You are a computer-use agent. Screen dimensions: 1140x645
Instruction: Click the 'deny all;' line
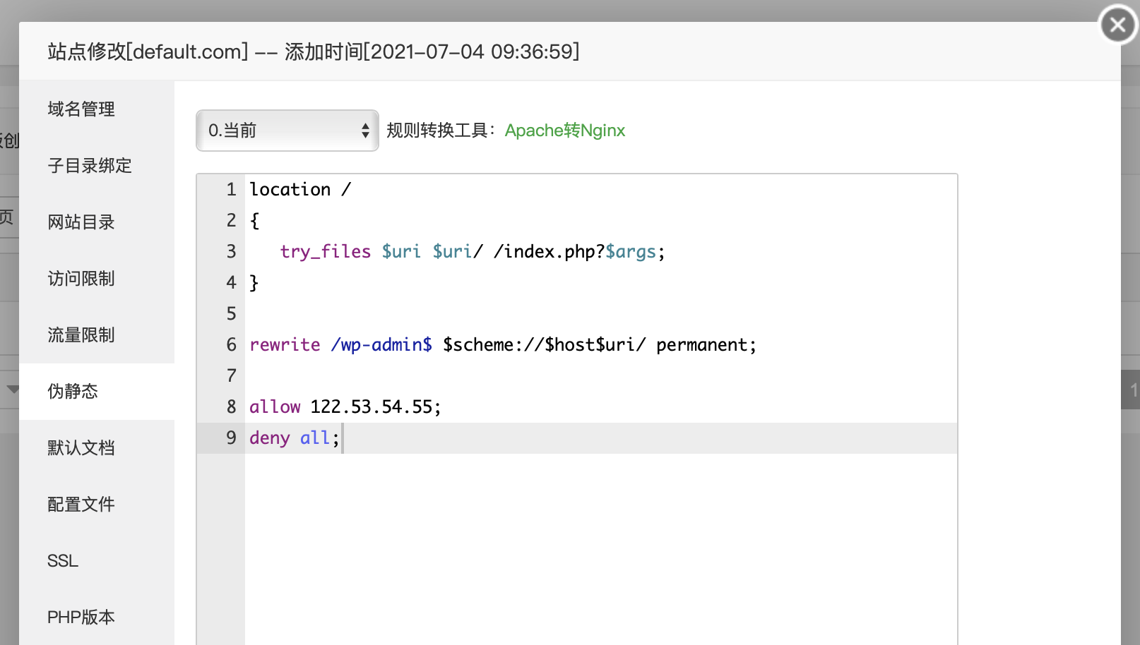coord(295,438)
